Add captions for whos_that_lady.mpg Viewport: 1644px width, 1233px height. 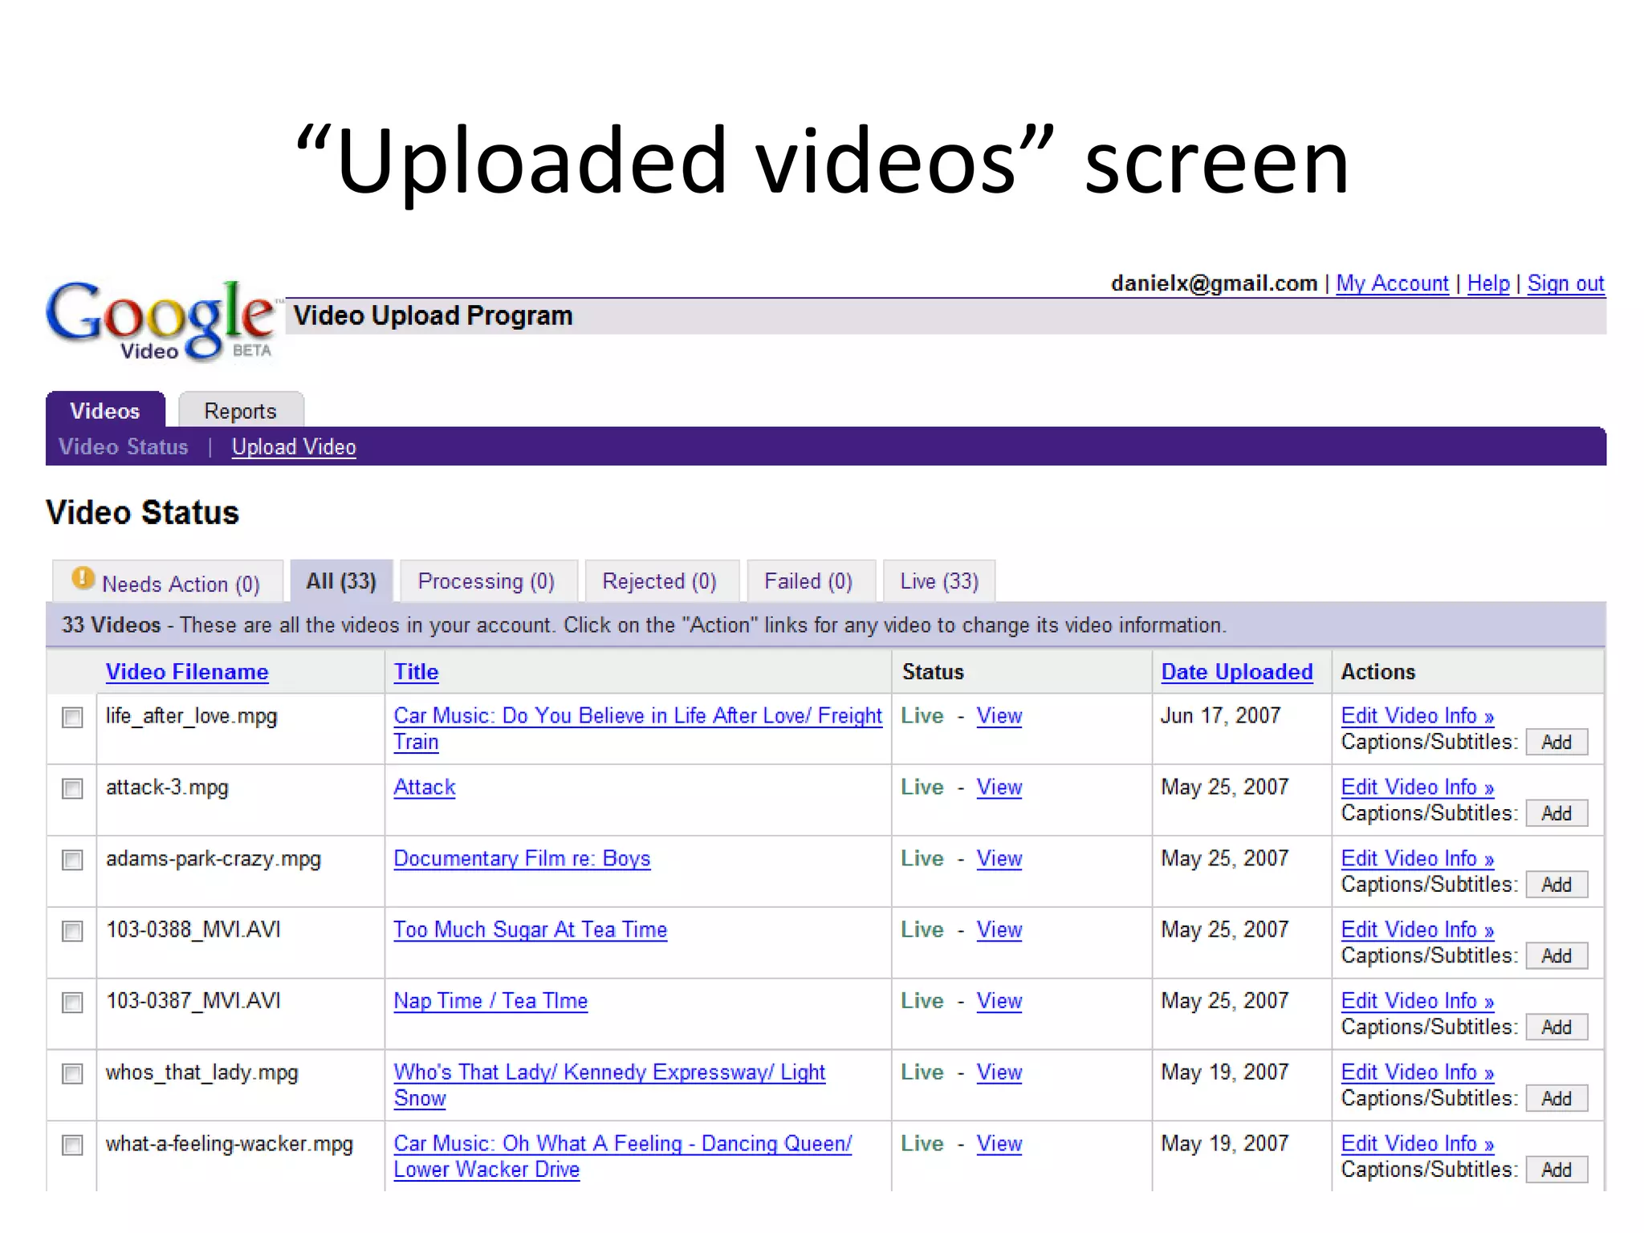pos(1557,1099)
